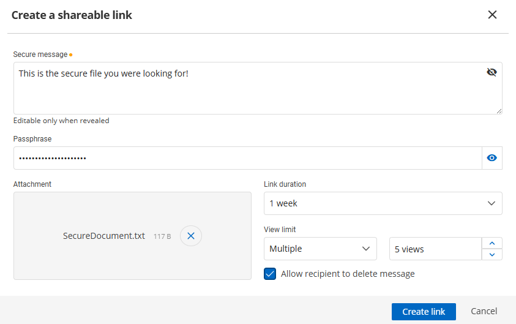Decrease the view count with the down arrow
Screen dimensions: 516x324
(x=492, y=254)
